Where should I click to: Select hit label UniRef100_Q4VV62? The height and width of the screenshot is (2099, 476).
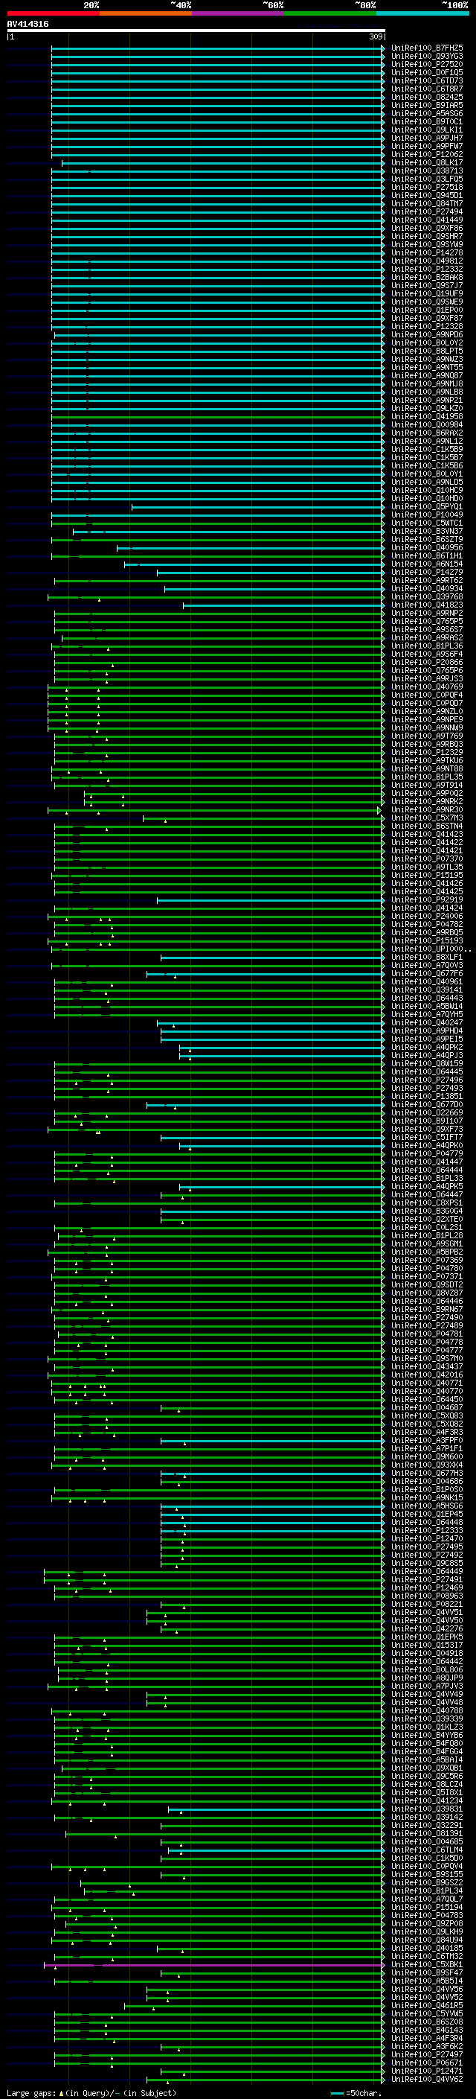click(x=427, y=2080)
